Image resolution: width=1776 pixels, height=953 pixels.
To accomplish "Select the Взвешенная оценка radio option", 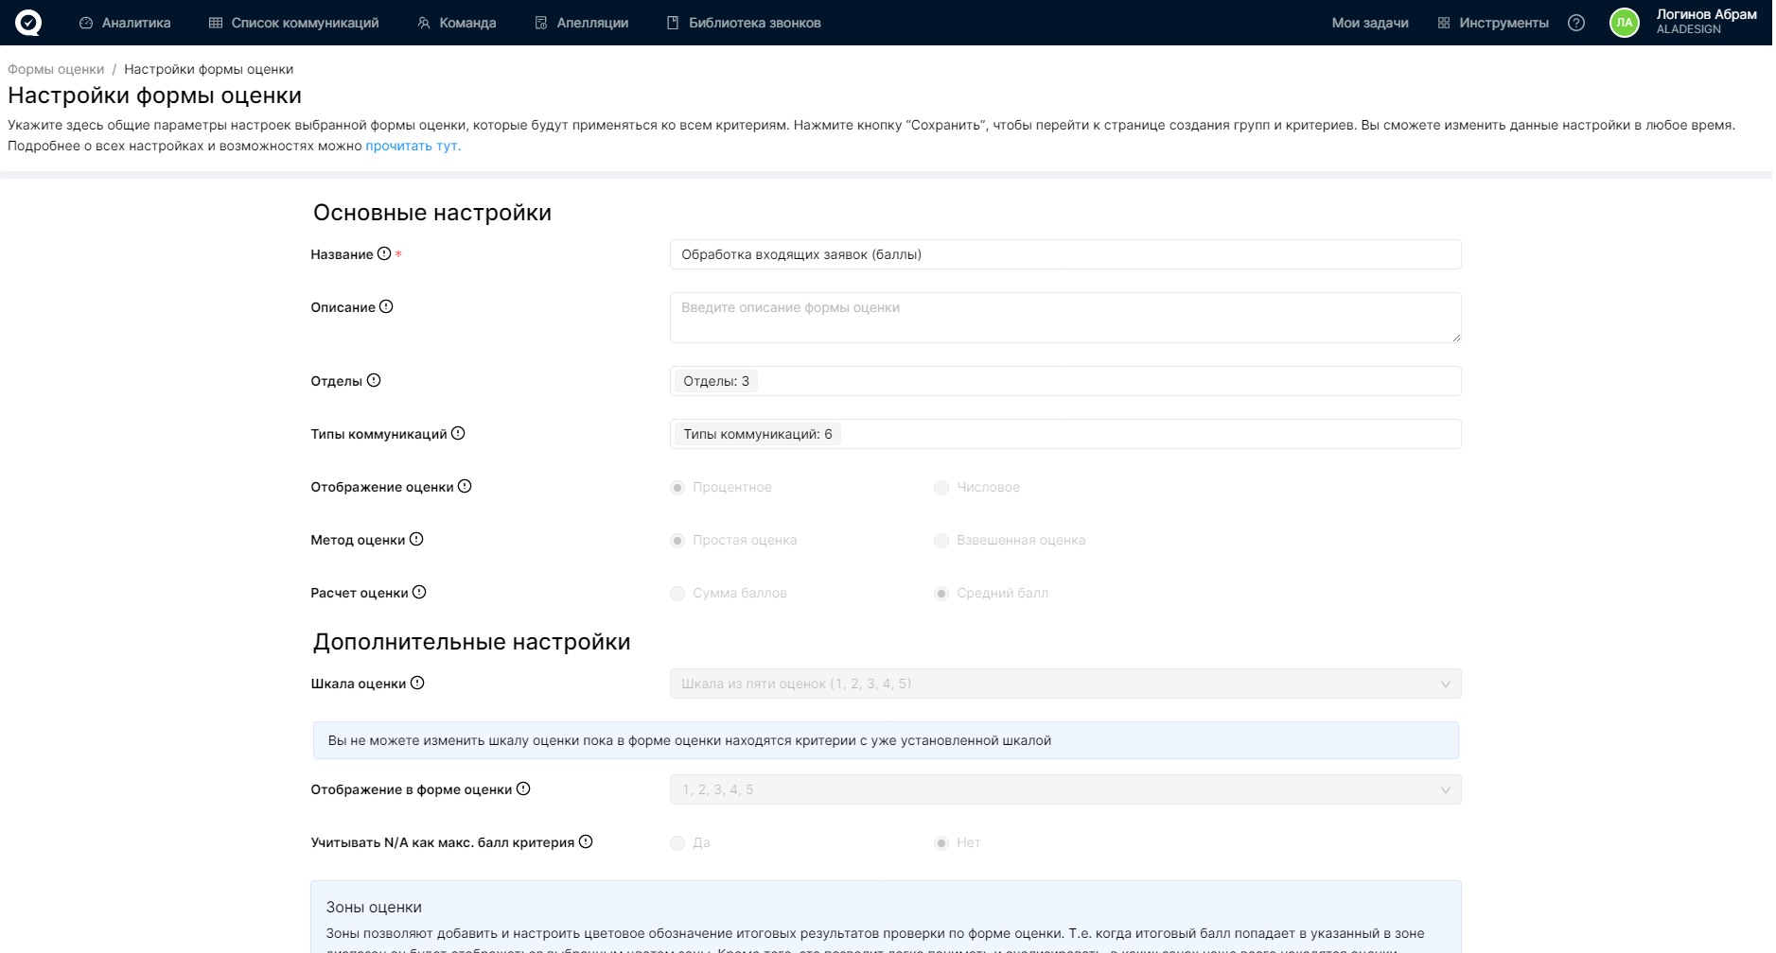I will coord(941,541).
